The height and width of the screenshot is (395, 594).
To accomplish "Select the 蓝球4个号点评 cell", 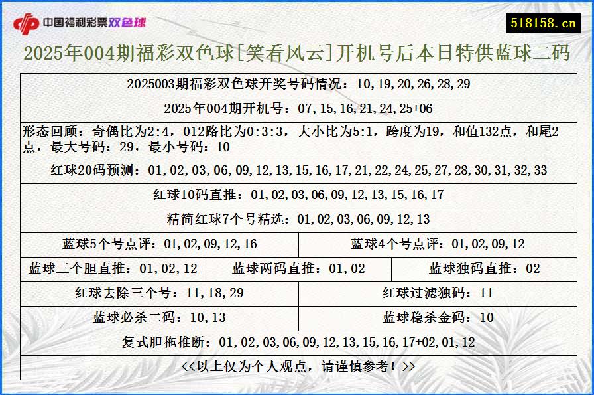I will pyautogui.click(x=438, y=242).
